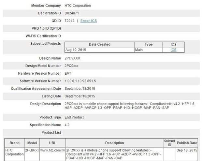202x161 pixels.
Task: Open the ICS link in Subsetted Projects row
Action: 173,50
